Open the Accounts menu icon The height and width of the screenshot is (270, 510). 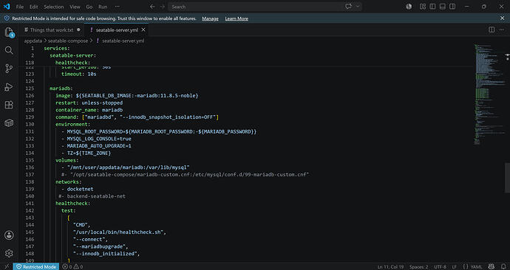(9, 235)
